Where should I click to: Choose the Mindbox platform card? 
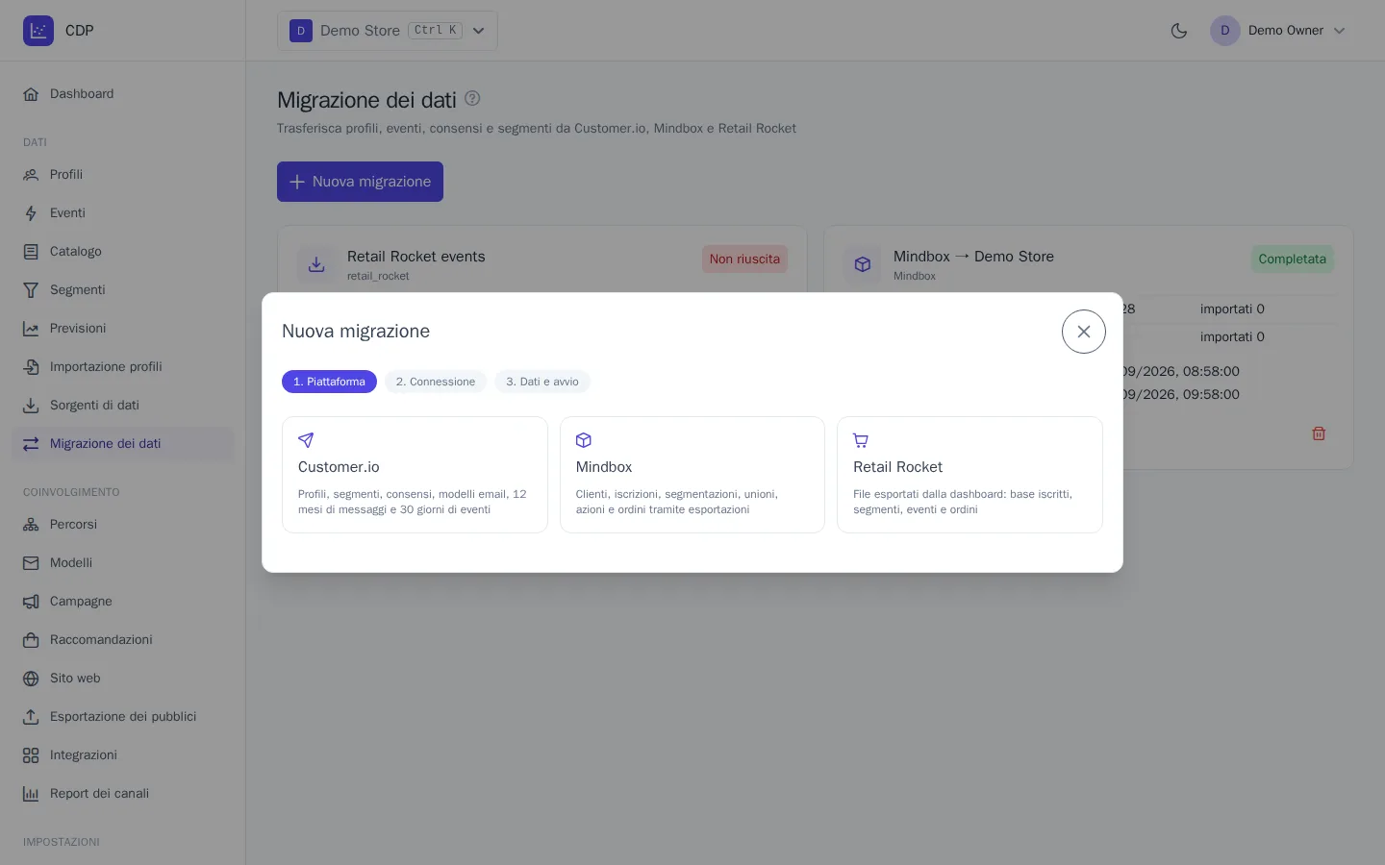(692, 475)
